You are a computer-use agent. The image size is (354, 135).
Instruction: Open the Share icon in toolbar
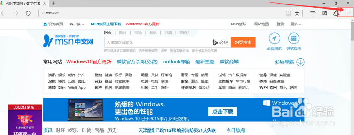pyautogui.click(x=336, y=13)
